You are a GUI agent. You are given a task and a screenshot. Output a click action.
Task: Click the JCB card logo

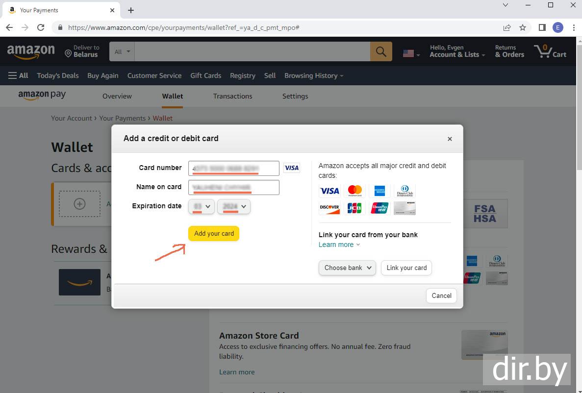355,208
